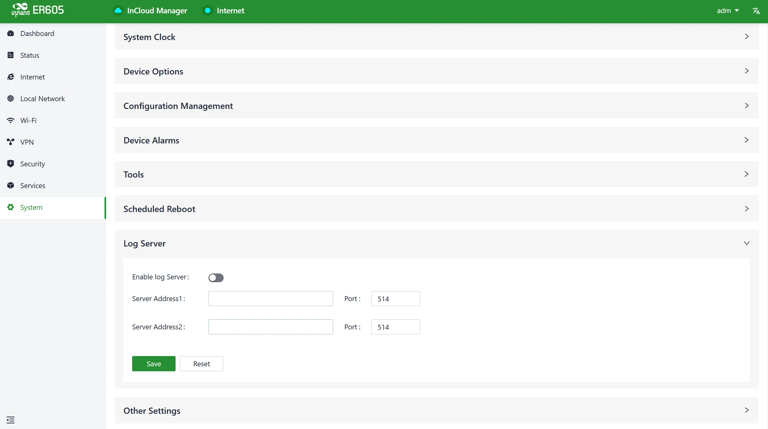Screen dimensions: 768x429
Task: Click the Port field for Server Address1
Action: pos(395,299)
